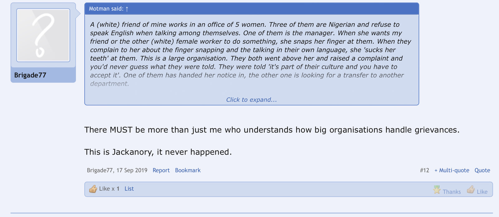Image resolution: width=499 pixels, height=217 pixels.
Task: Open Brigade77 profile name under avatar
Action: [x=30, y=75]
